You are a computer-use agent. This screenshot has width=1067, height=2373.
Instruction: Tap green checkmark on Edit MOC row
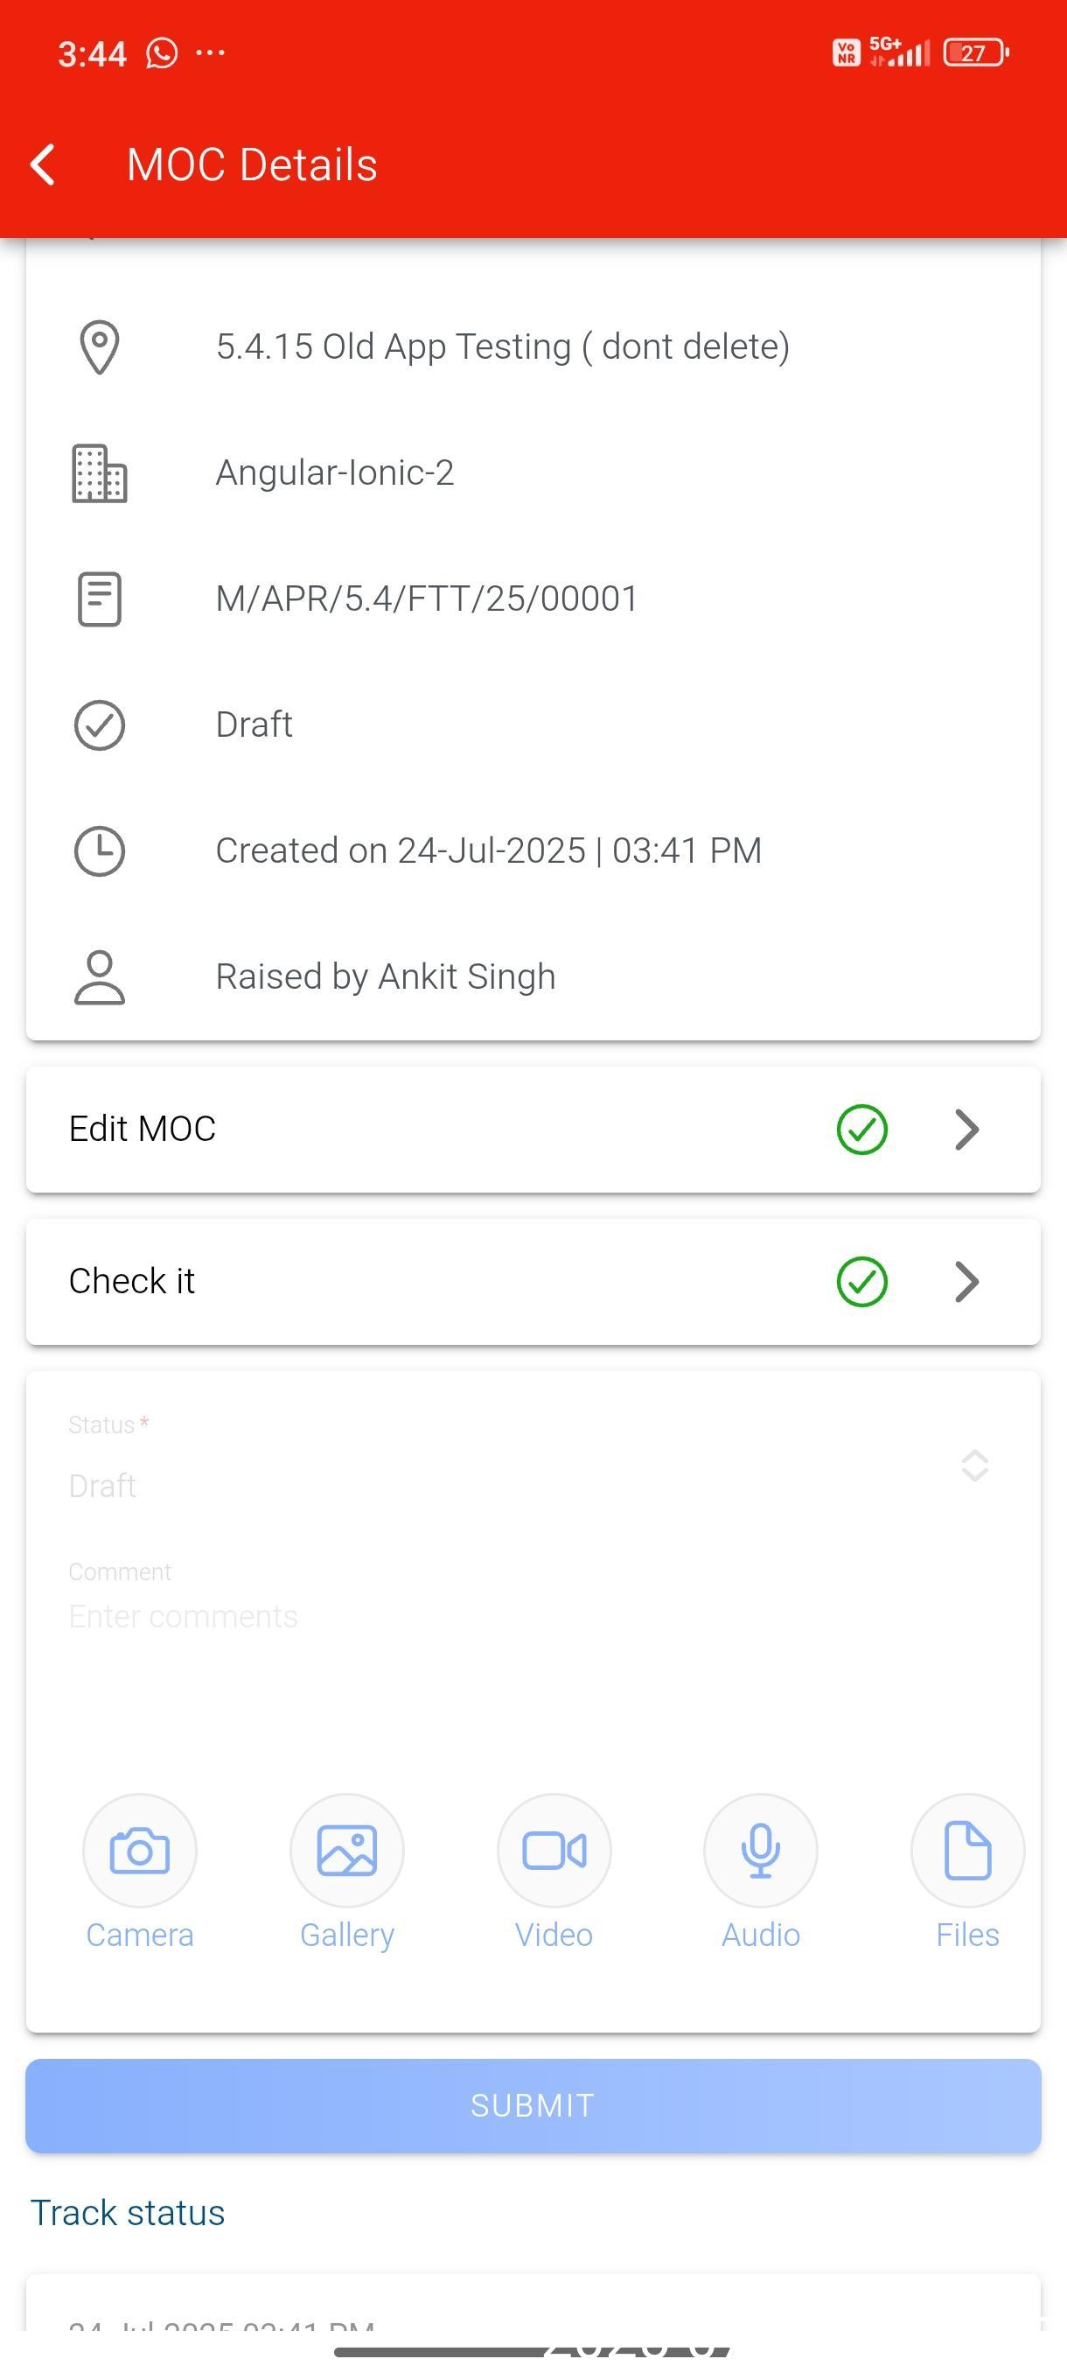click(861, 1130)
